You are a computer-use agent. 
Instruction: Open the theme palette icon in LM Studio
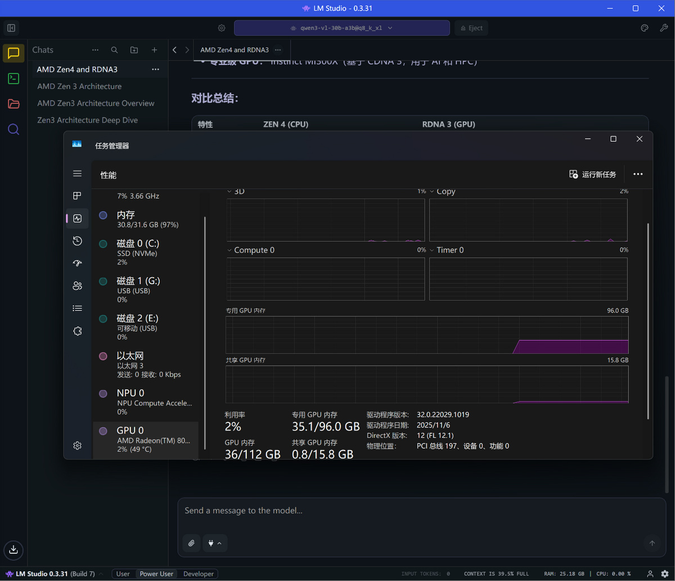point(645,28)
